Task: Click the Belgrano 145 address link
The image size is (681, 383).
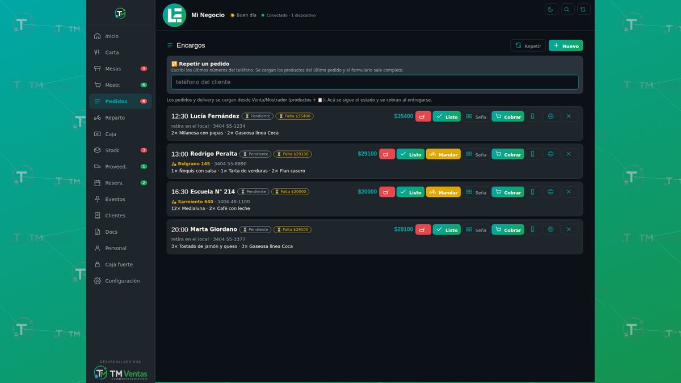Action: 191,164
